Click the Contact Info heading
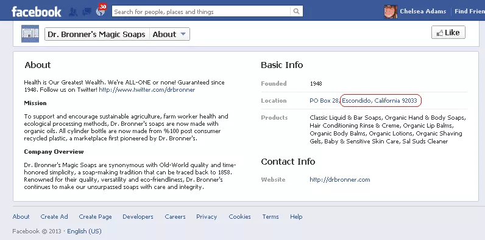 [288, 162]
